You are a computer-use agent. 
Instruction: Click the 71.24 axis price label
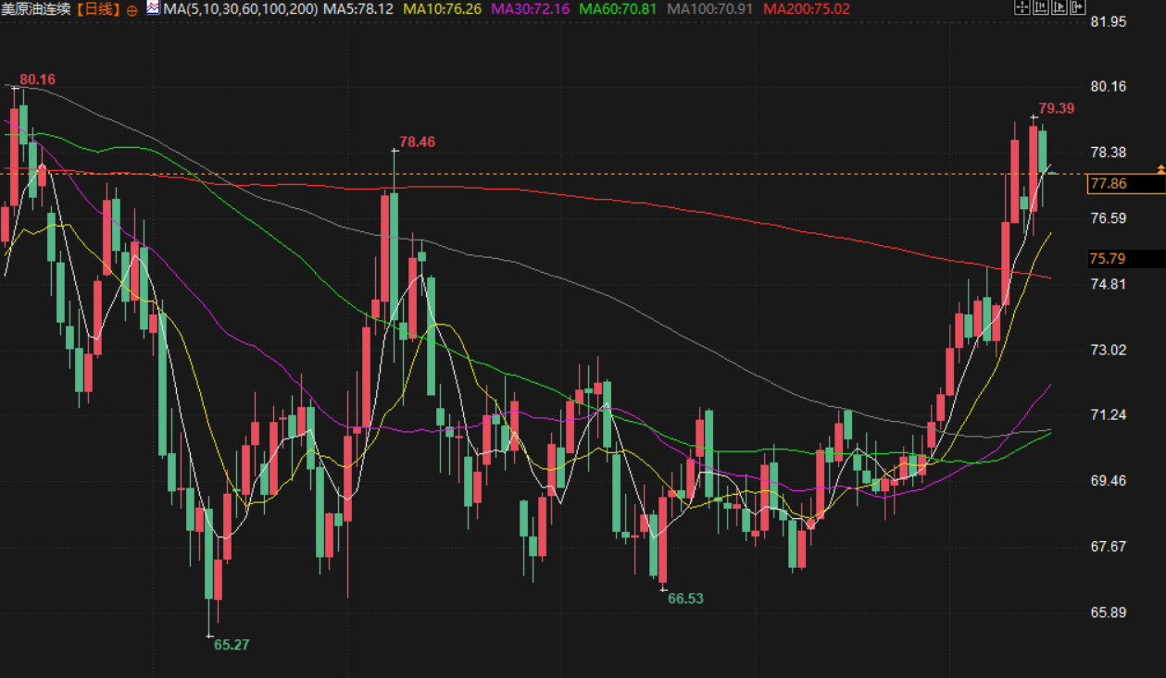click(1109, 415)
